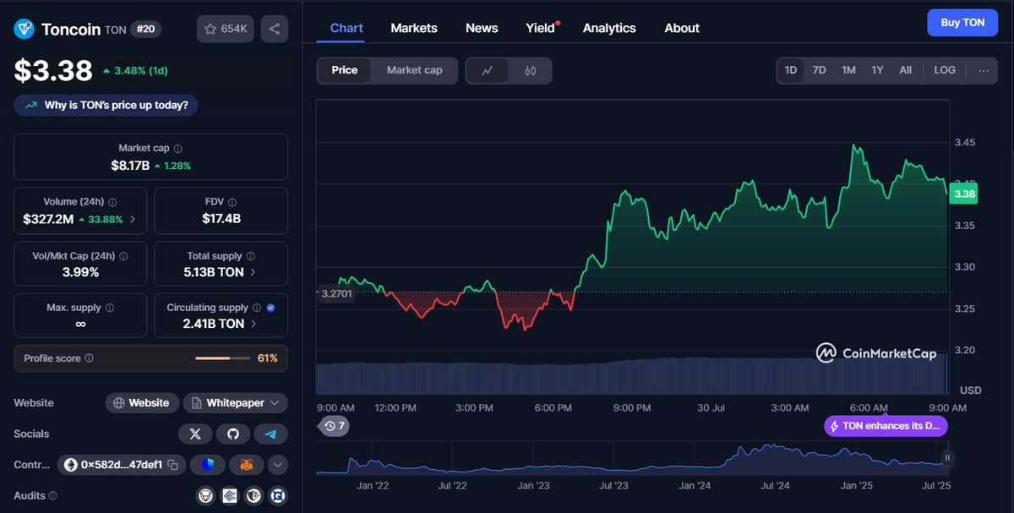This screenshot has width=1014, height=513.
Task: Open the Yield tab
Action: coord(541,28)
